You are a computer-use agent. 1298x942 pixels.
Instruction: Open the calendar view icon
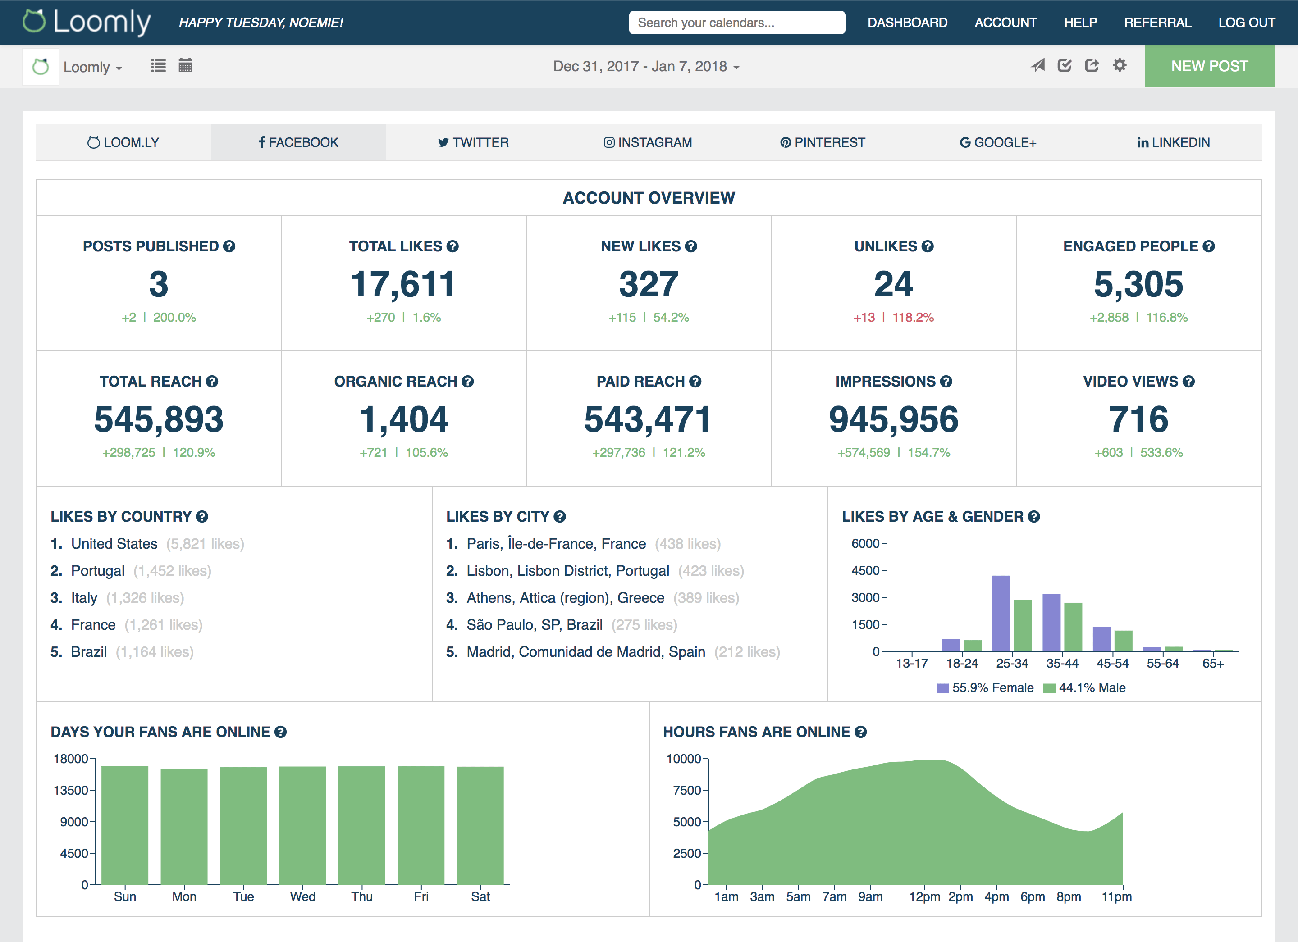click(185, 66)
